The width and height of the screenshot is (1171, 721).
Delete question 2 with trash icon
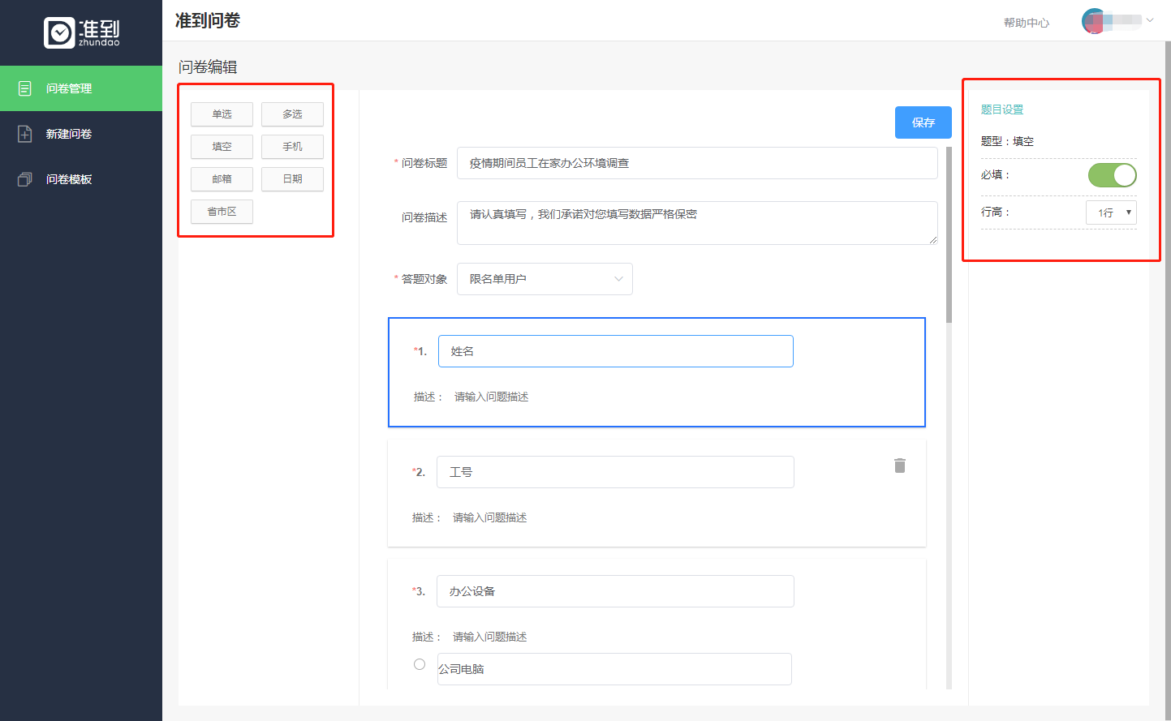tap(899, 466)
